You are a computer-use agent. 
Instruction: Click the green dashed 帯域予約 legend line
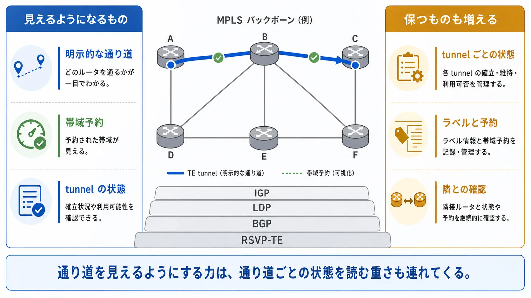[292, 173]
